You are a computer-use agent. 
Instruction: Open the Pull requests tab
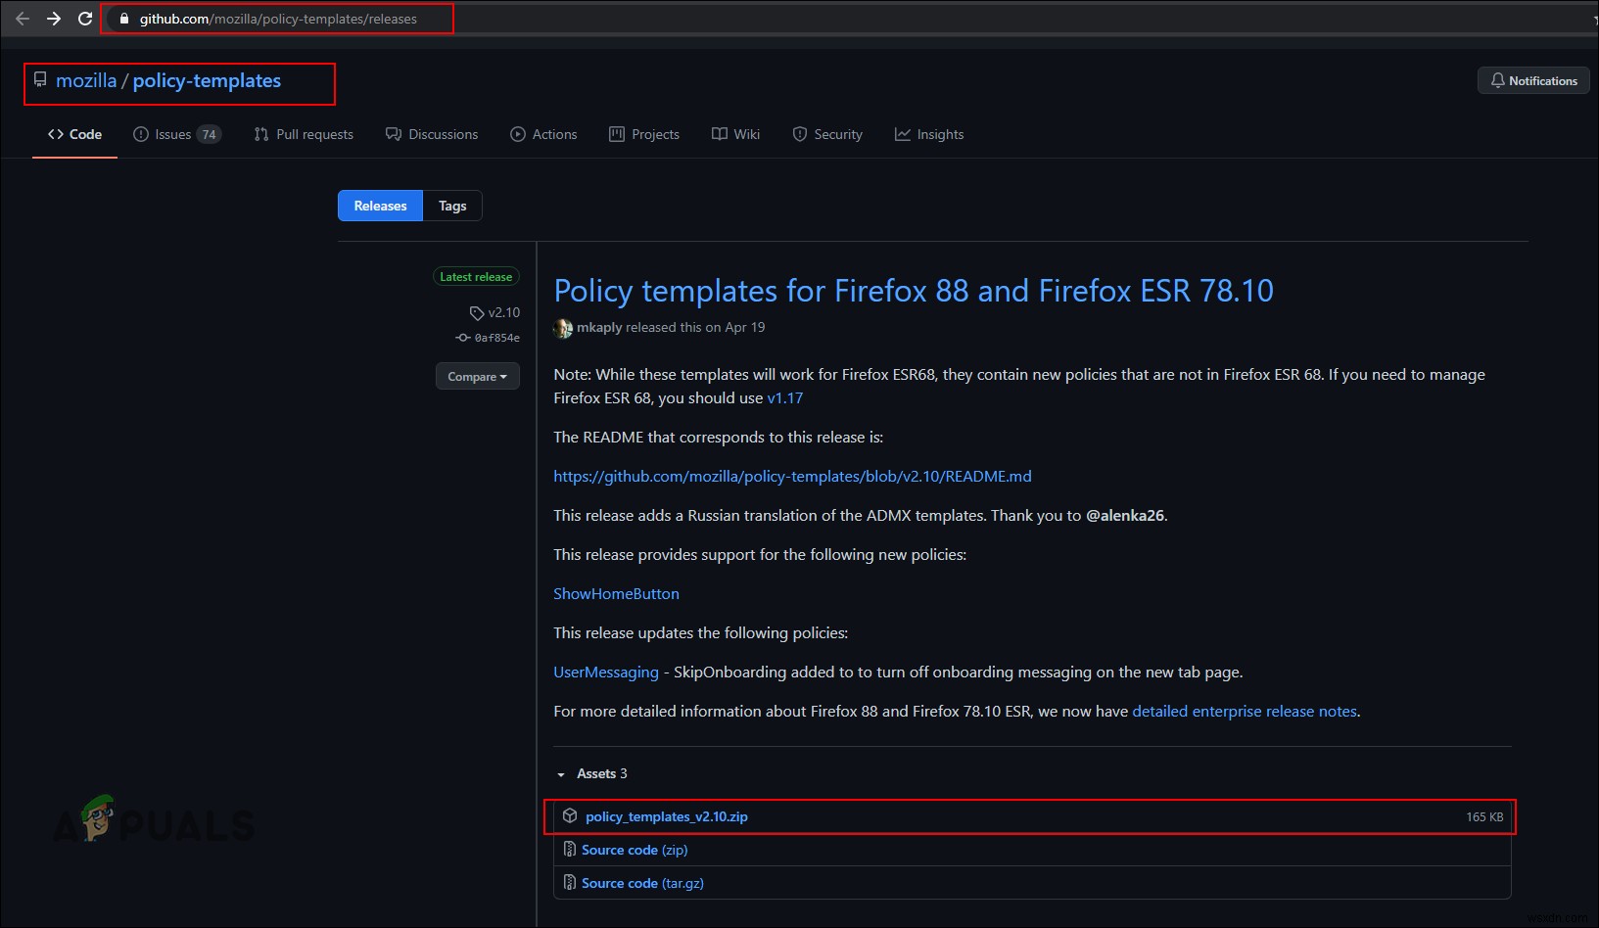point(304,134)
